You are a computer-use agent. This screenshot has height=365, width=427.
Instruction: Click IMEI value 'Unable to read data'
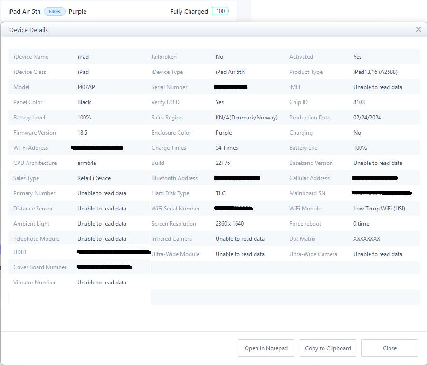pyautogui.click(x=378, y=87)
